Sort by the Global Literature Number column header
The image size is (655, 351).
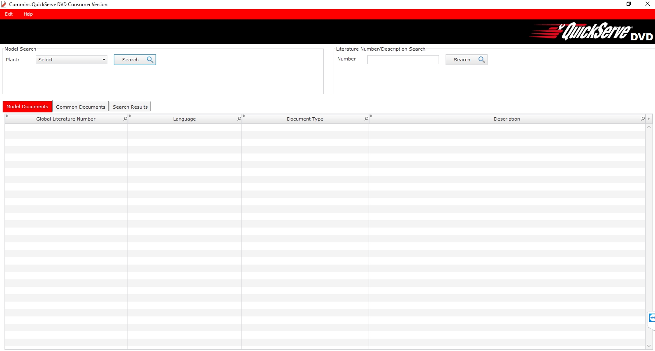click(66, 119)
